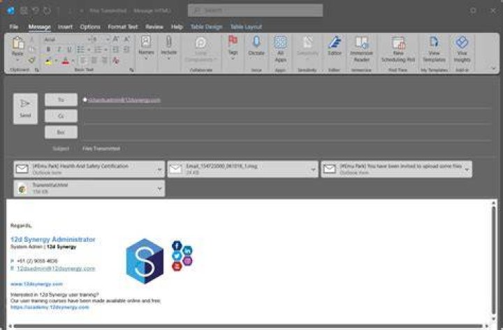The width and height of the screenshot is (503, 330).
Task: Click the YouTube icon in signature
Action: click(x=177, y=266)
